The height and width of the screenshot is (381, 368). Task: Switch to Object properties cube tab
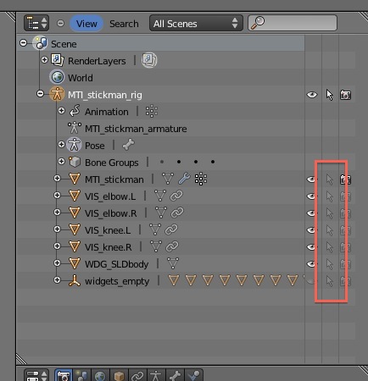[x=119, y=375]
